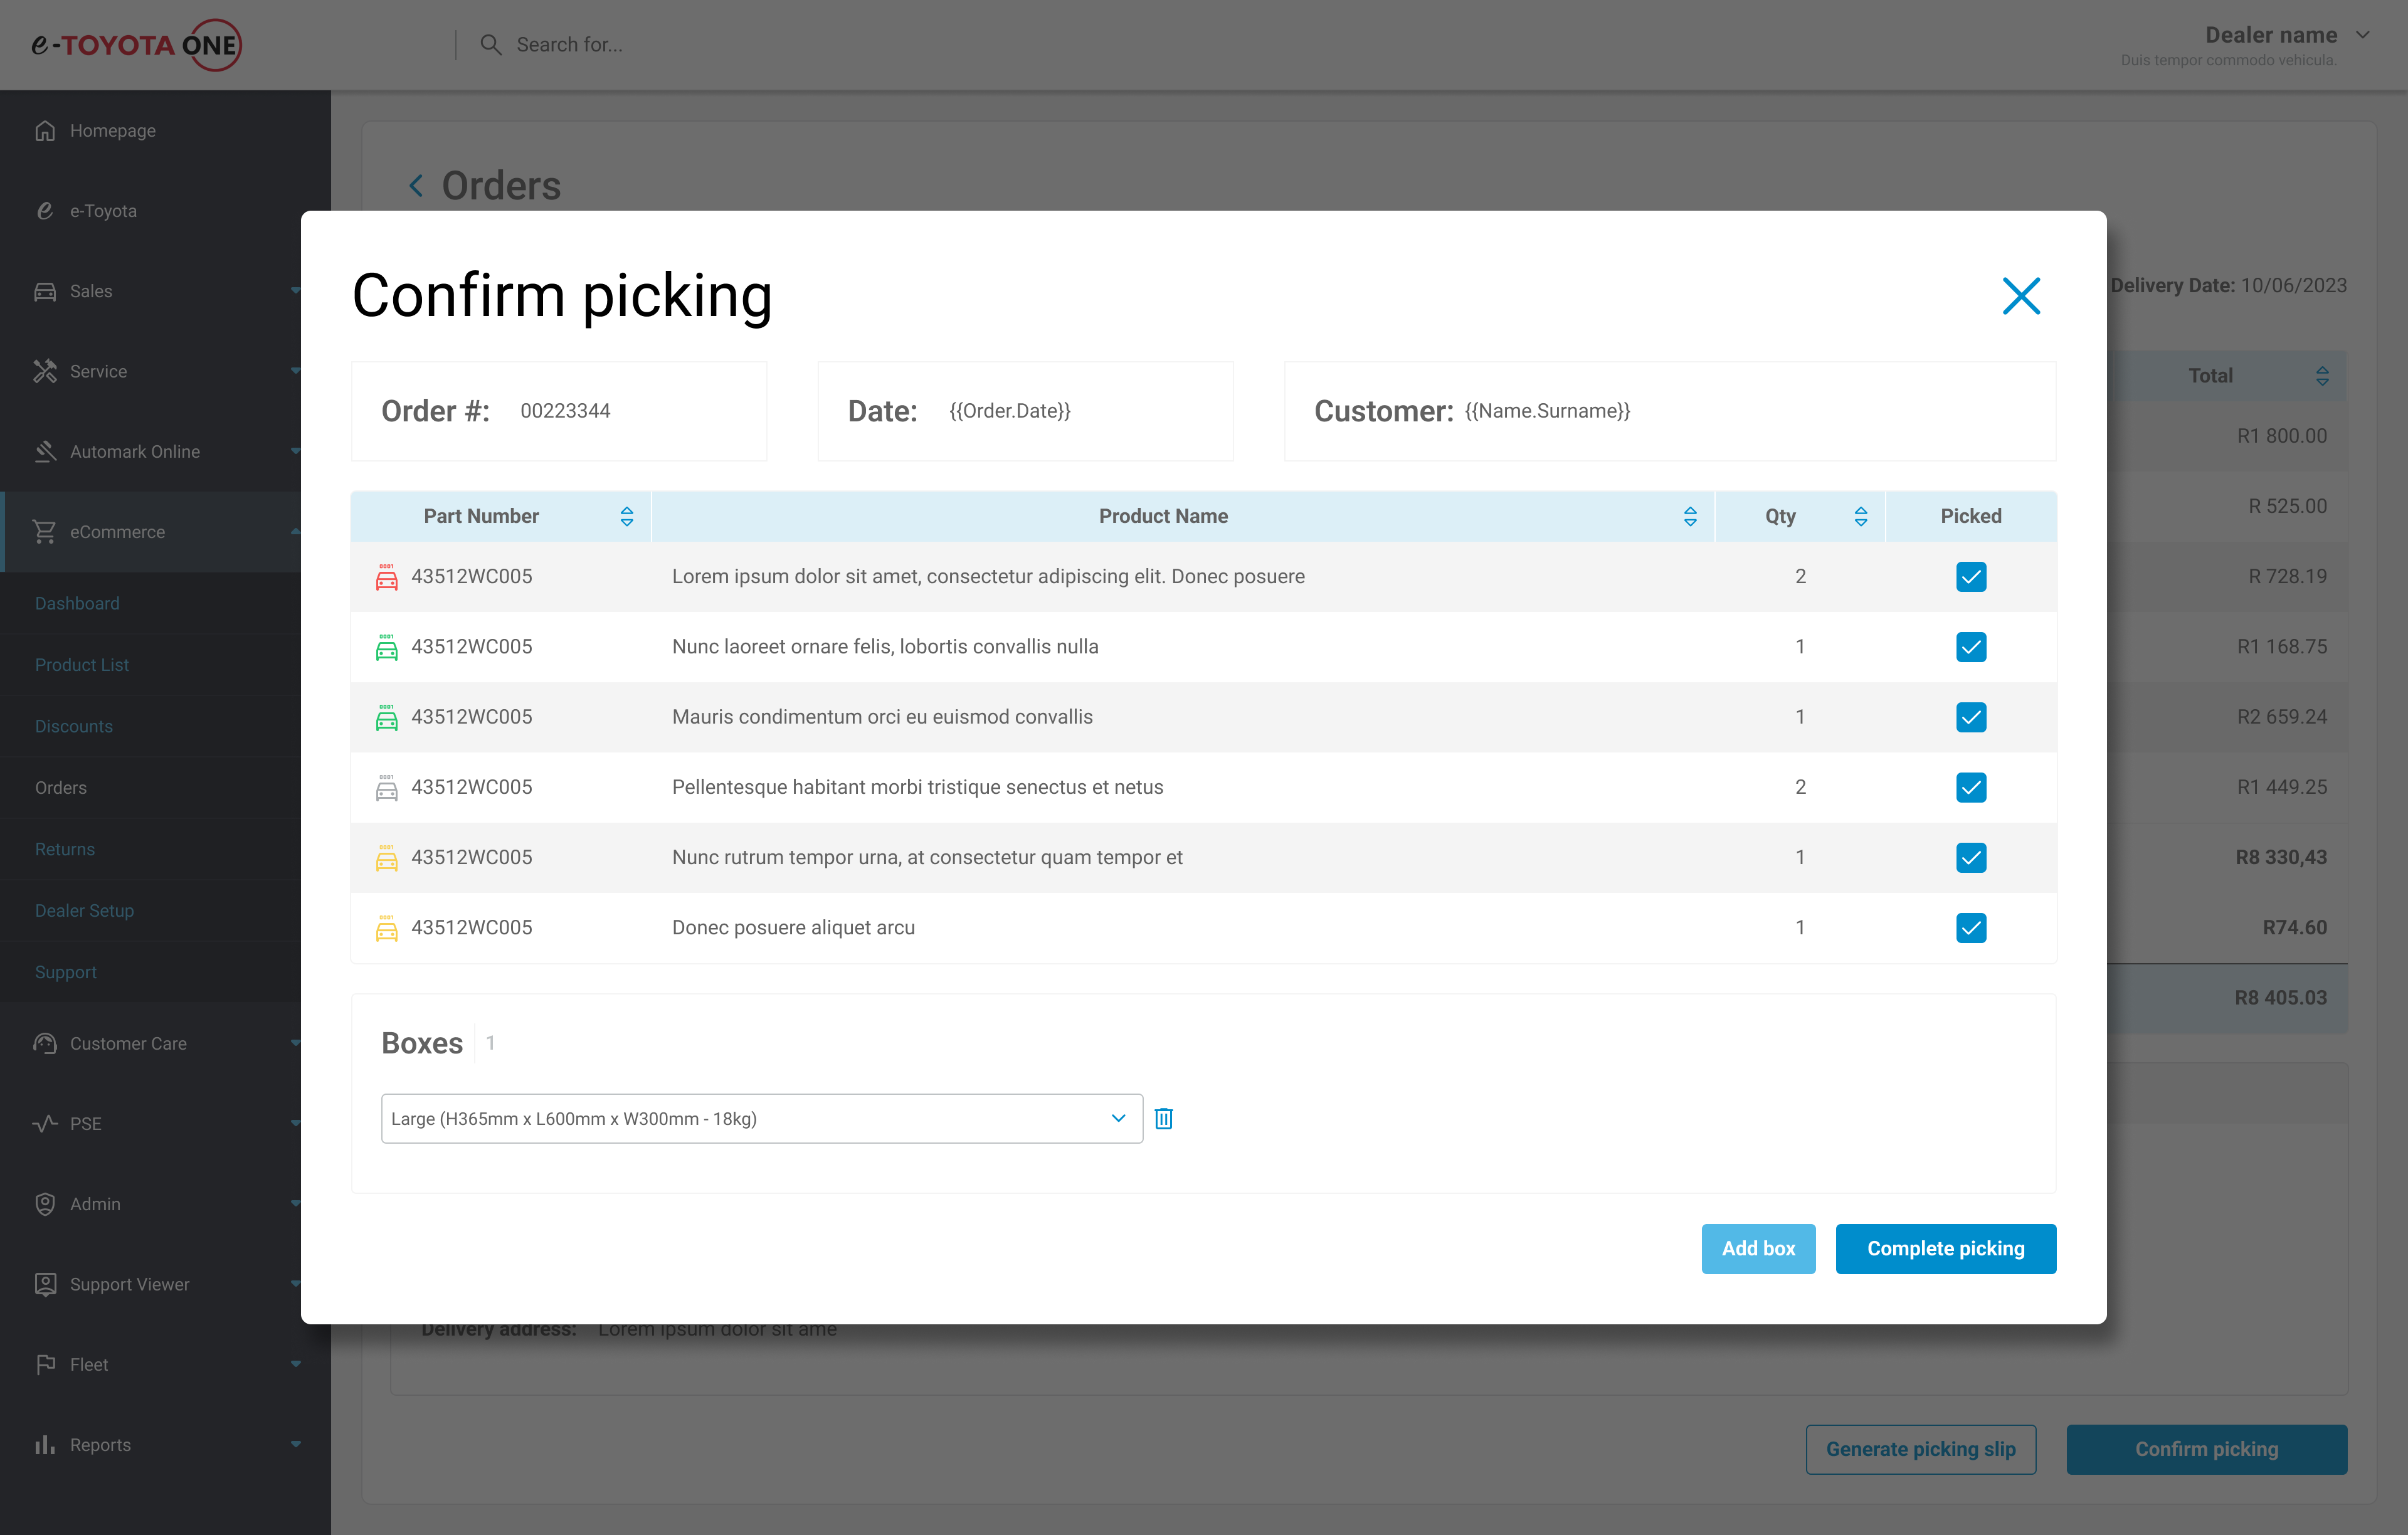
Task: Sort the Qty column
Action: [x=1860, y=516]
